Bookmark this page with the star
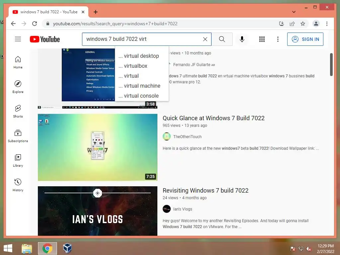This screenshot has width=340, height=255. point(303,24)
